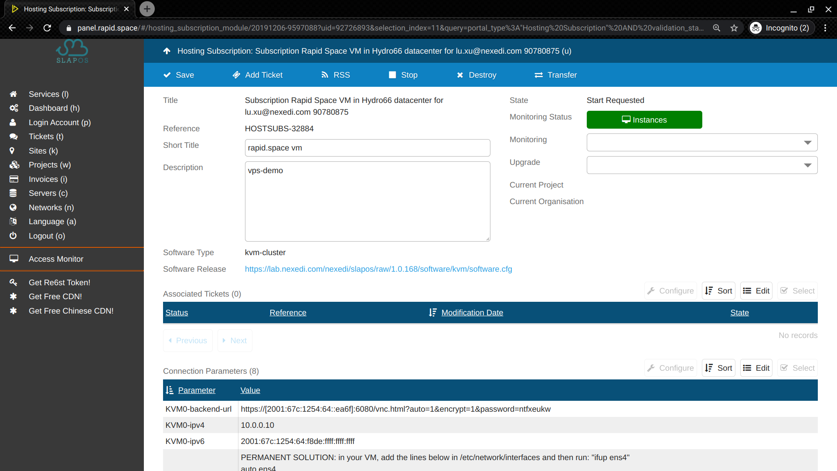Viewport: 837px width, 471px height.
Task: Click asterisk icon beside Get Free Chinese CDN!
Action: coord(14,311)
